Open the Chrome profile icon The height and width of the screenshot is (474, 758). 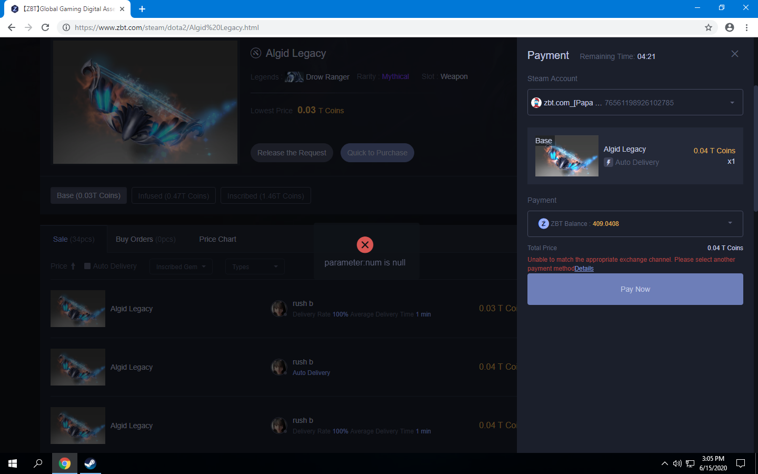click(x=730, y=27)
